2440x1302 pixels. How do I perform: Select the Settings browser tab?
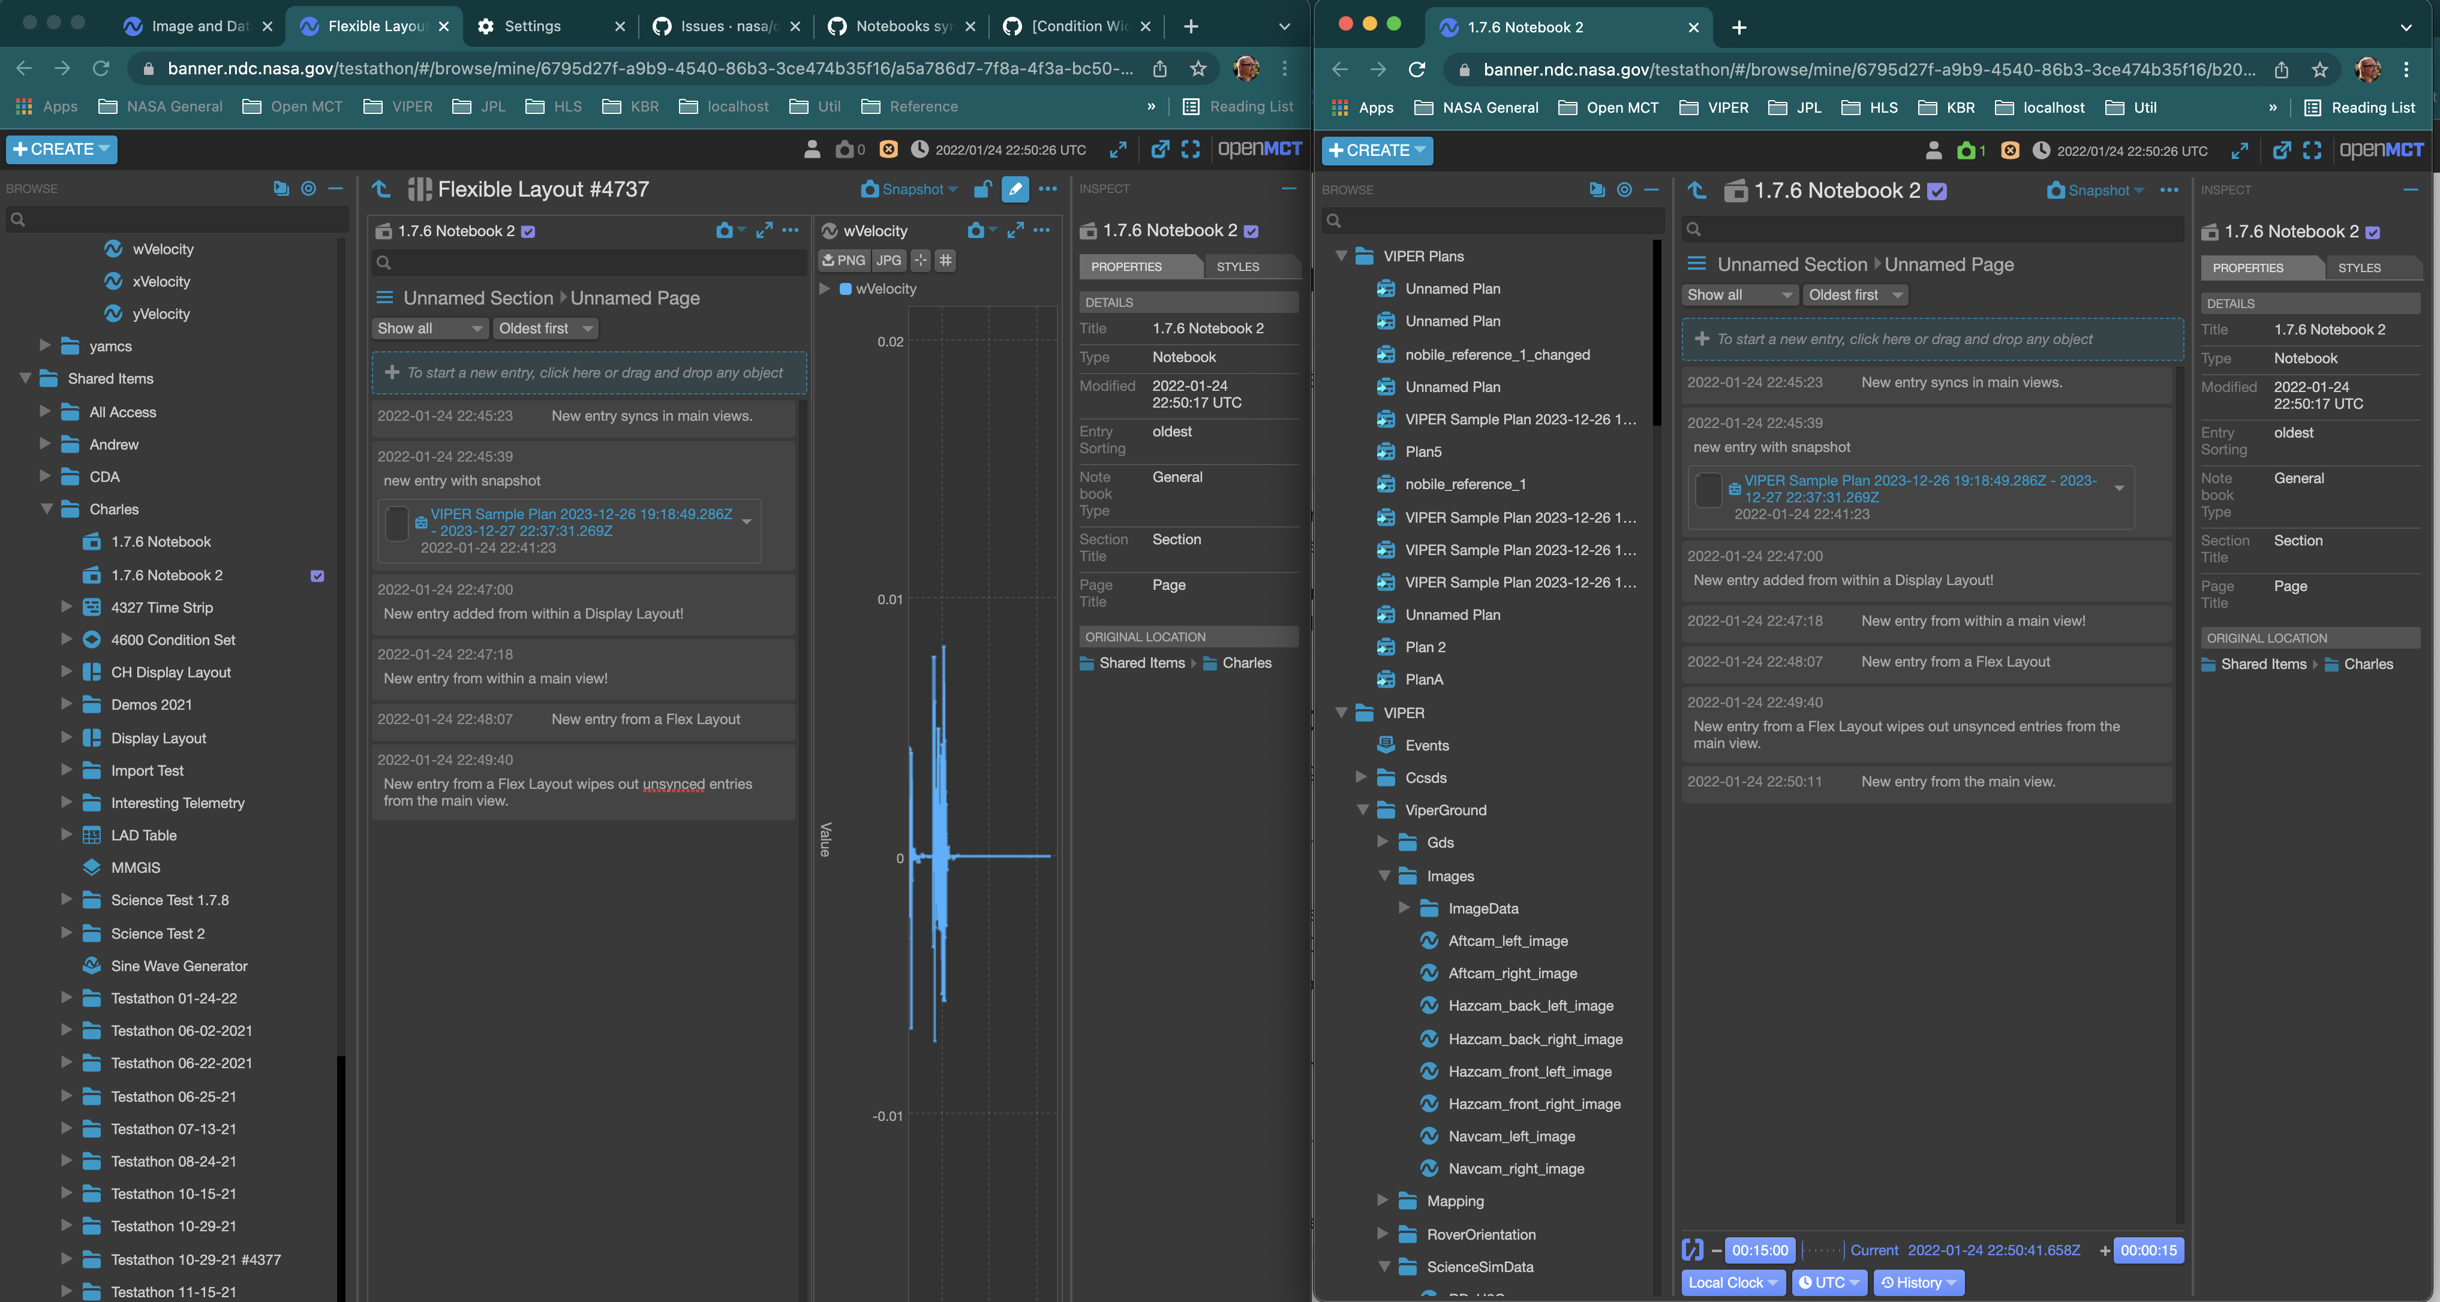click(x=530, y=26)
